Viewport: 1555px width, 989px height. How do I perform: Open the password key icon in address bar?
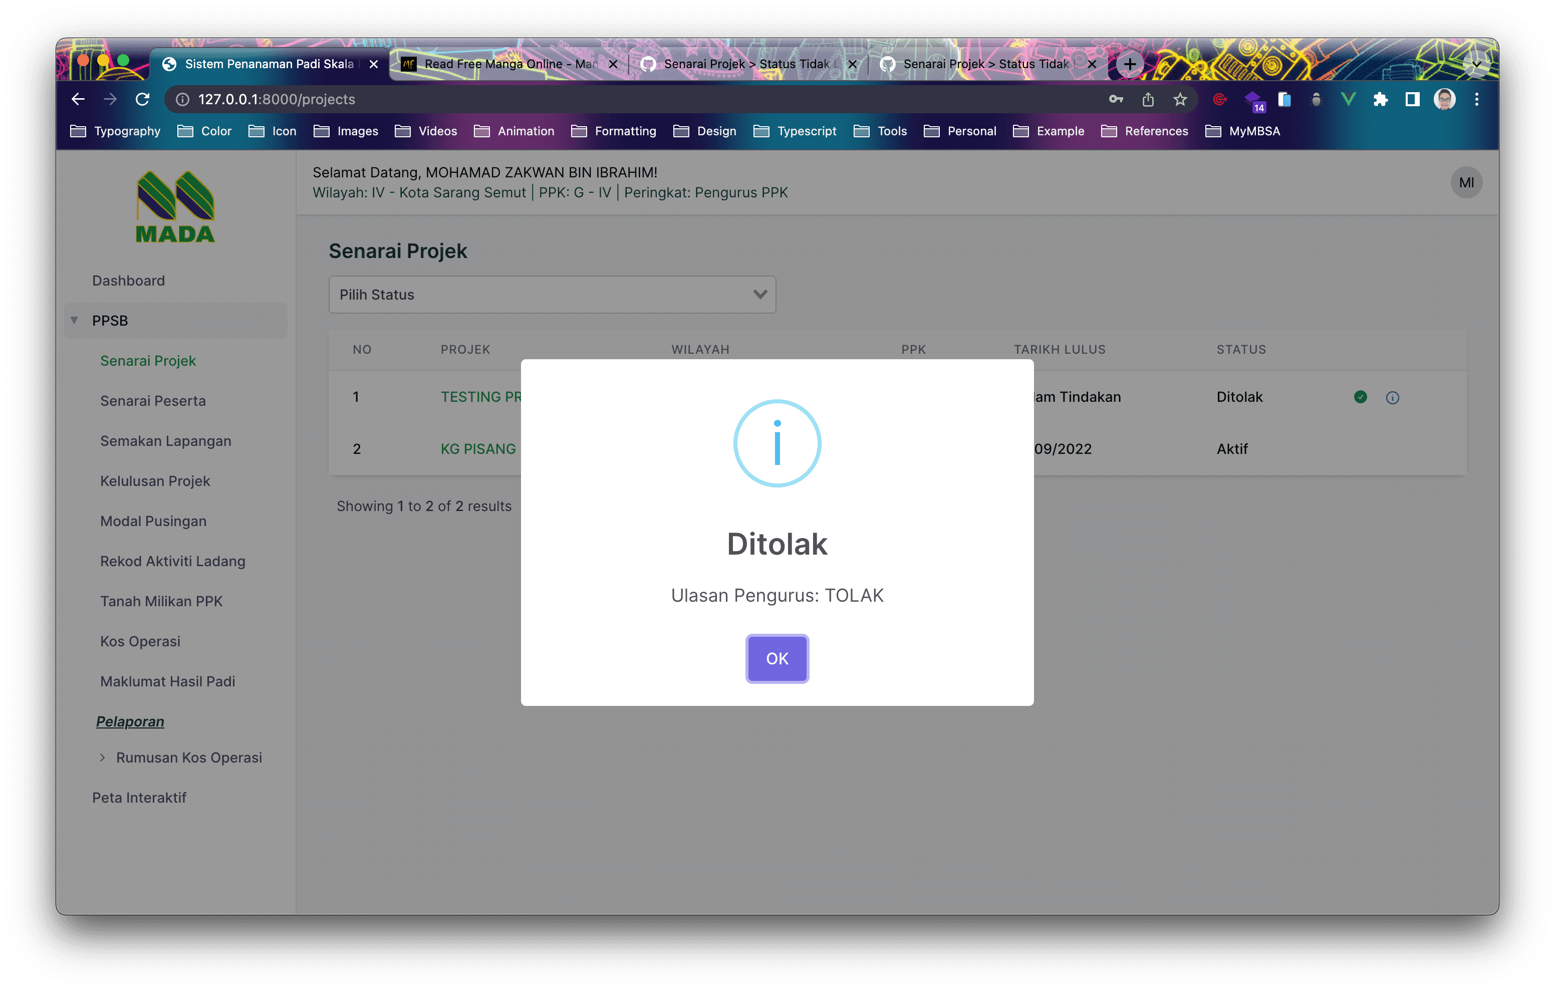coord(1115,100)
